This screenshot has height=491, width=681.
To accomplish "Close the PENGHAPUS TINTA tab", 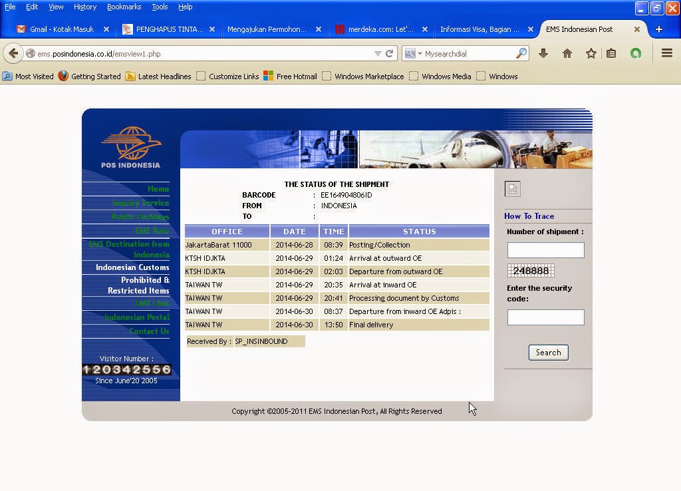I will tap(212, 29).
